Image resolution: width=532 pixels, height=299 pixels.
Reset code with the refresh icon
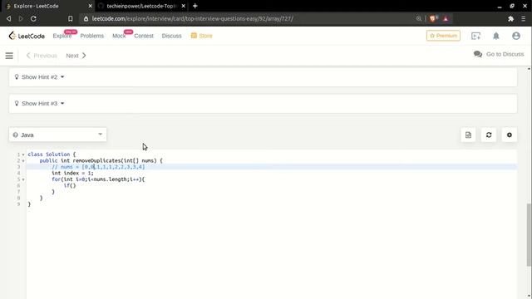click(x=489, y=135)
